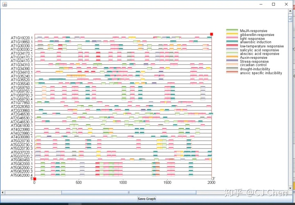
Task: Click gene label AT5G62000.4
Action: 22,175
